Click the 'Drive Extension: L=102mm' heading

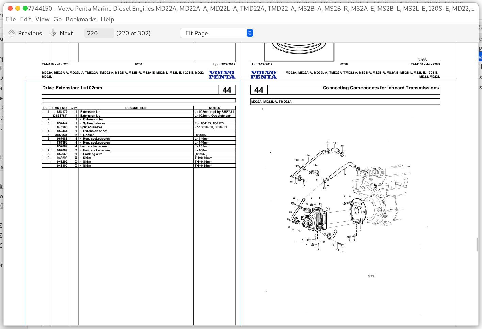pos(72,88)
